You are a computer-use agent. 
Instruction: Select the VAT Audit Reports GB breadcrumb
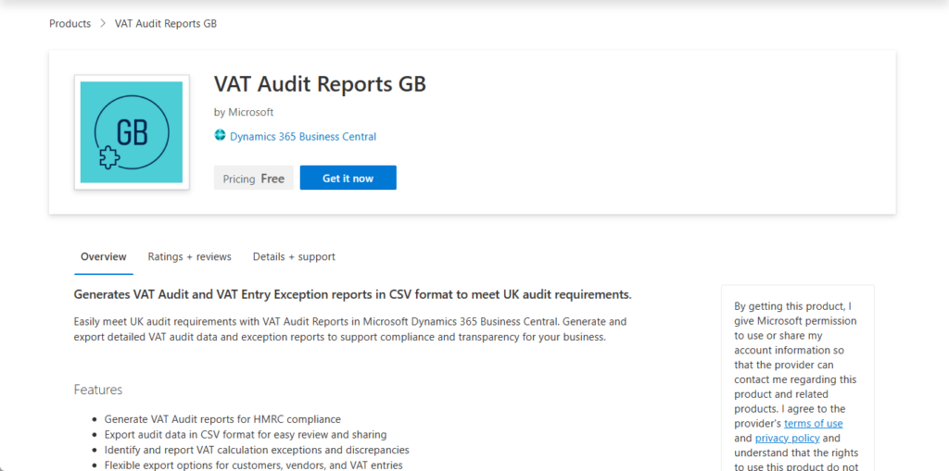click(x=165, y=24)
